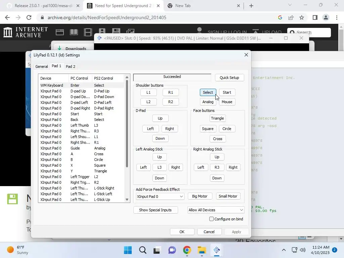Click the Cancel button

[209, 232]
